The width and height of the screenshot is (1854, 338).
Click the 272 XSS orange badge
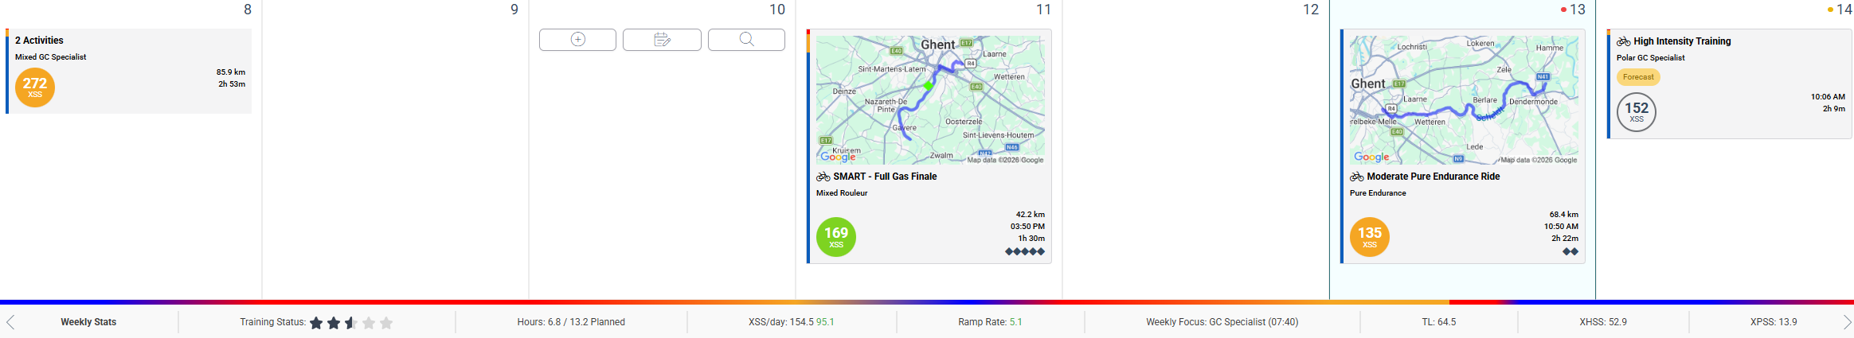point(35,87)
